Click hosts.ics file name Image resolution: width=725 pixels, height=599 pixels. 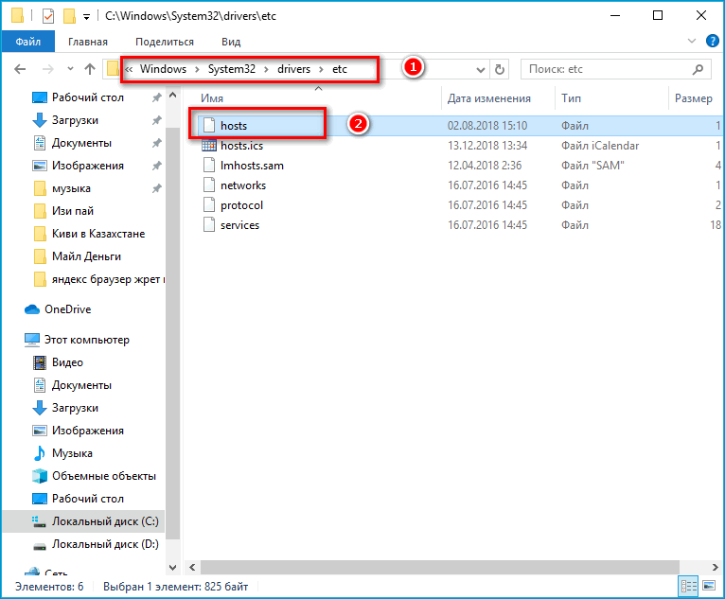(241, 146)
